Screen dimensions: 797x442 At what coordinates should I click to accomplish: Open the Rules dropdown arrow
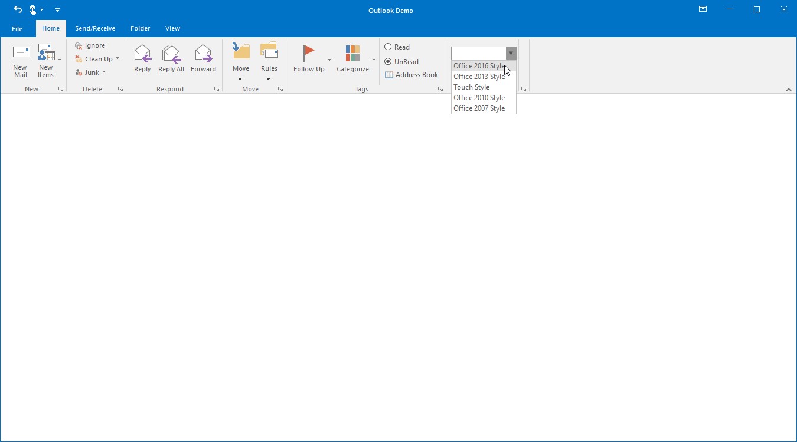pos(268,79)
